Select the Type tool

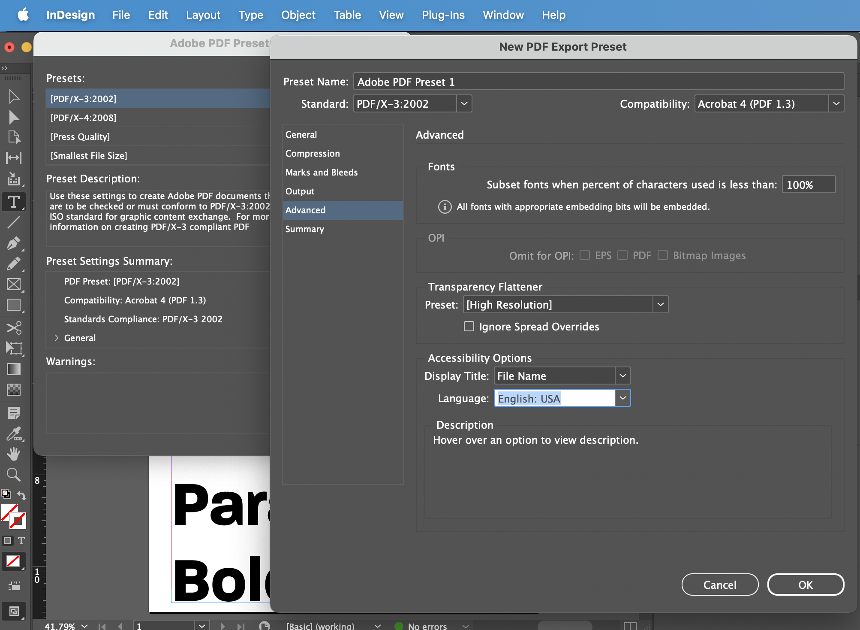(14, 202)
